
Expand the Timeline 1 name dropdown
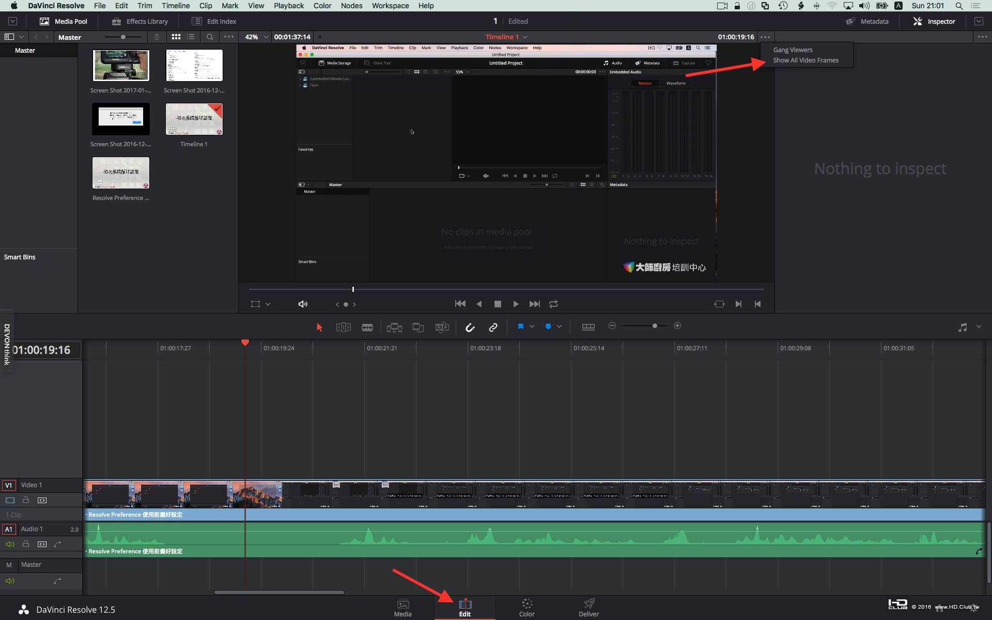click(x=525, y=37)
